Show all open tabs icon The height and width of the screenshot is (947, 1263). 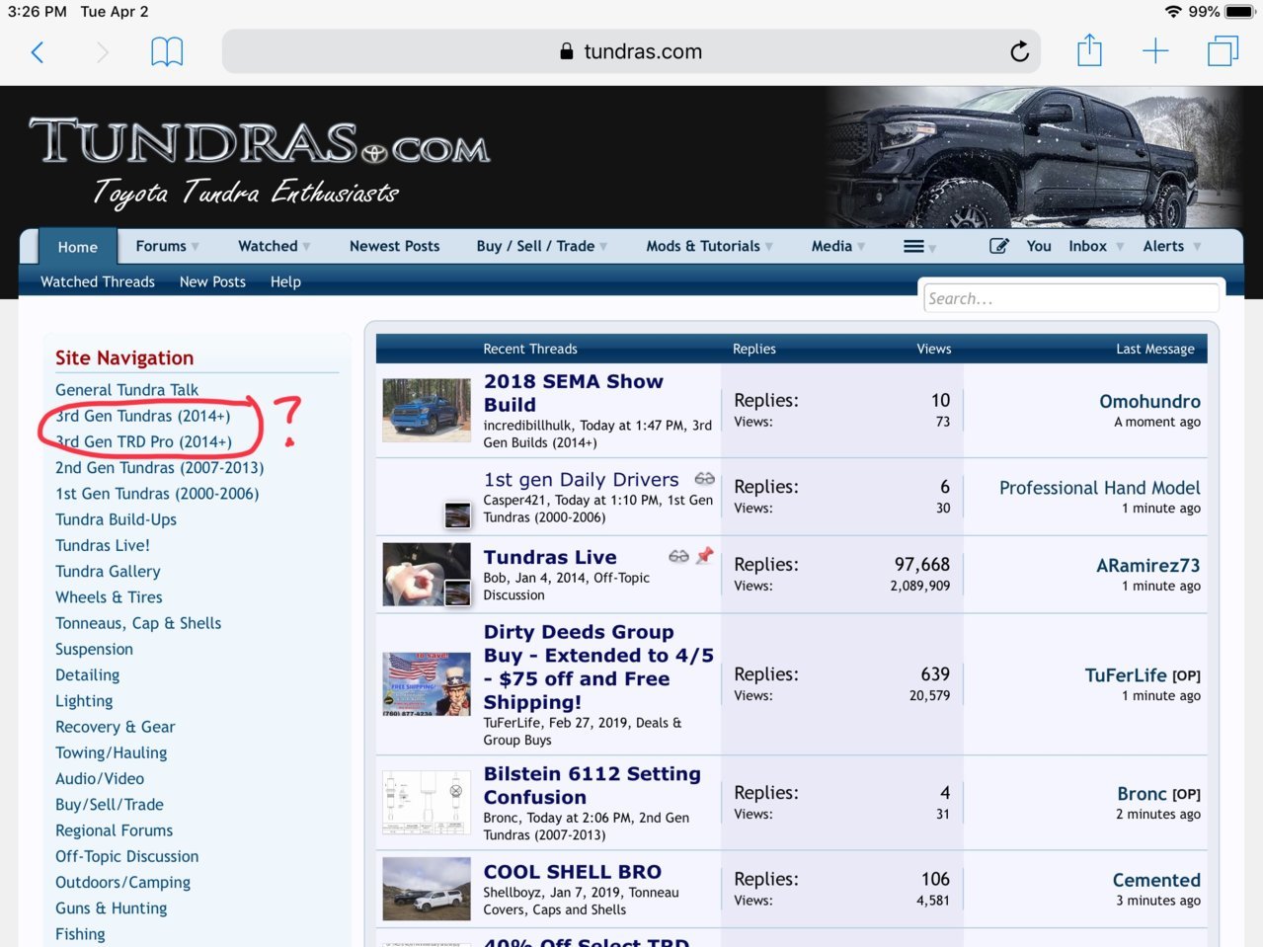click(1223, 51)
